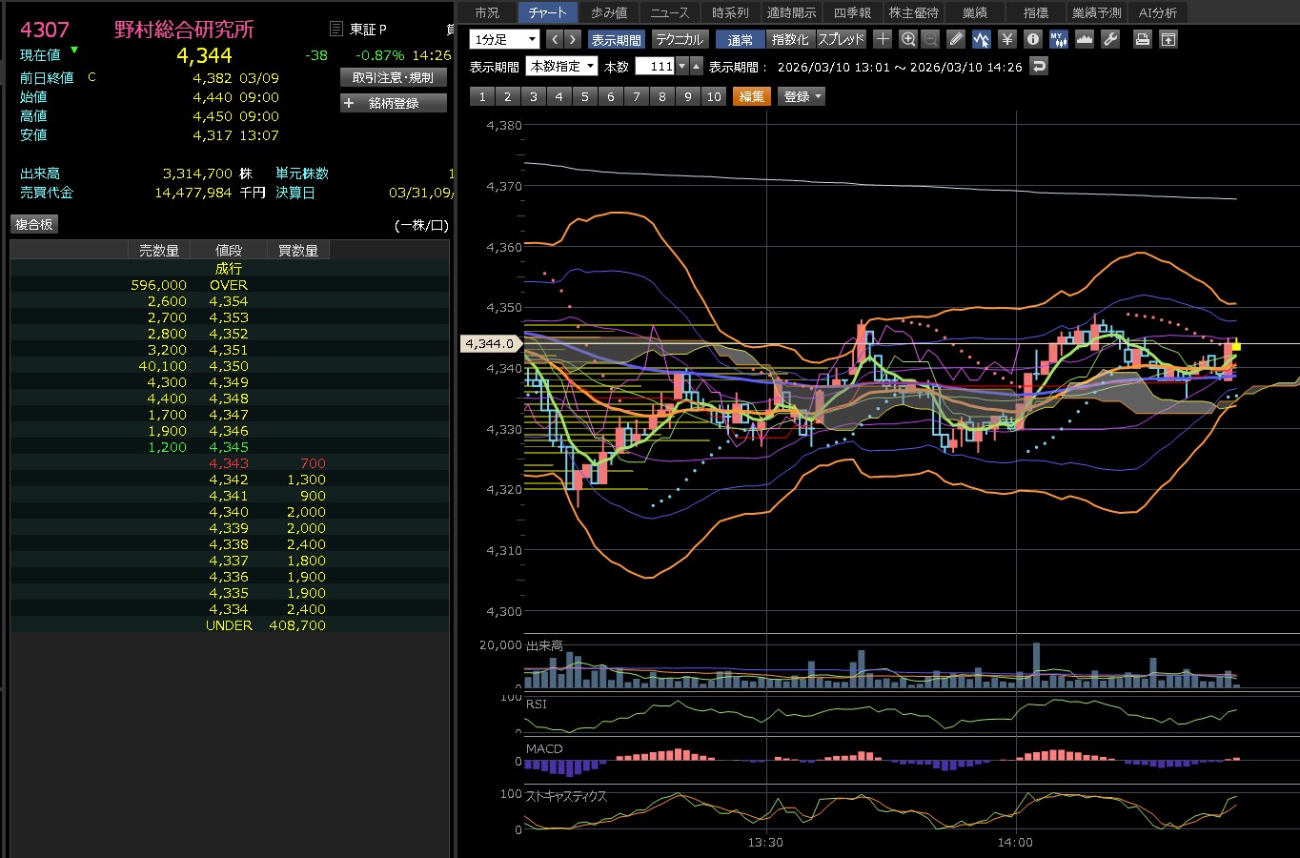The height and width of the screenshot is (858, 1300).
Task: Open the 四季報 tab
Action: coord(852,12)
